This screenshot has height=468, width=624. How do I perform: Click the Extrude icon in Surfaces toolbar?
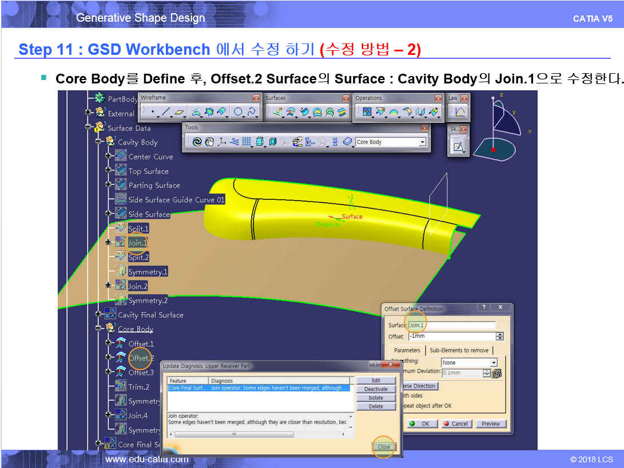tap(277, 112)
